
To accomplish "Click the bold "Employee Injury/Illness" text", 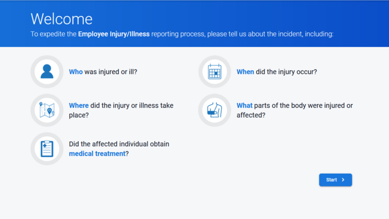I will 114,34.
